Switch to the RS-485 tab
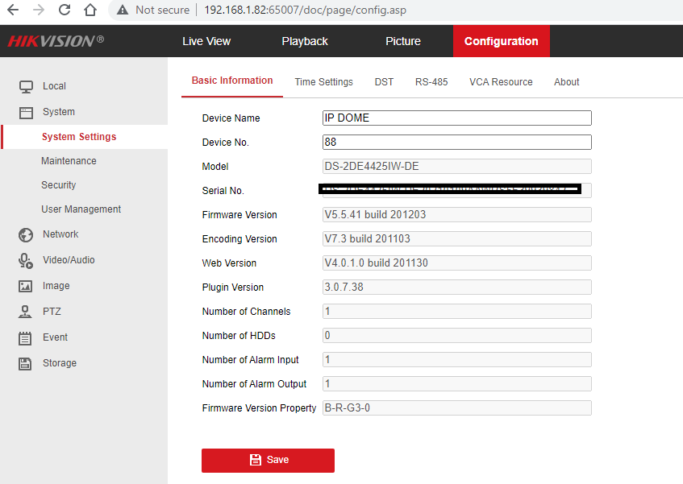The image size is (683, 484). (x=431, y=82)
